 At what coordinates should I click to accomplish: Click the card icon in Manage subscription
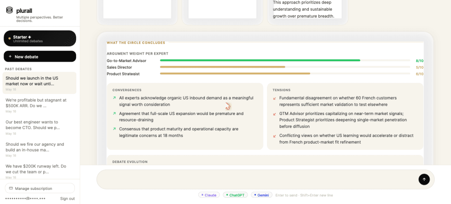tap(11, 189)
